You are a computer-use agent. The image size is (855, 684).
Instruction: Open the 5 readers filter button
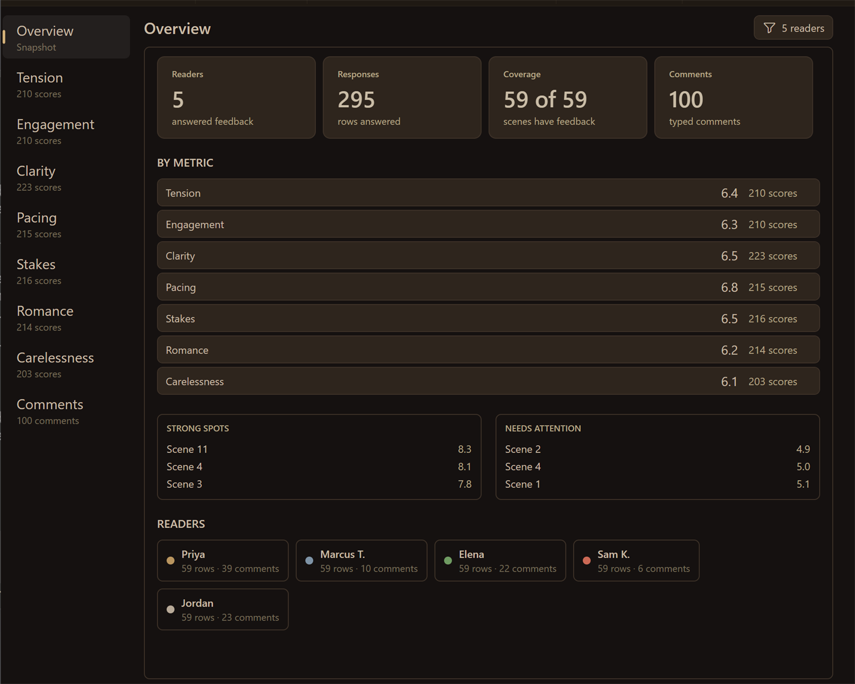coord(793,28)
